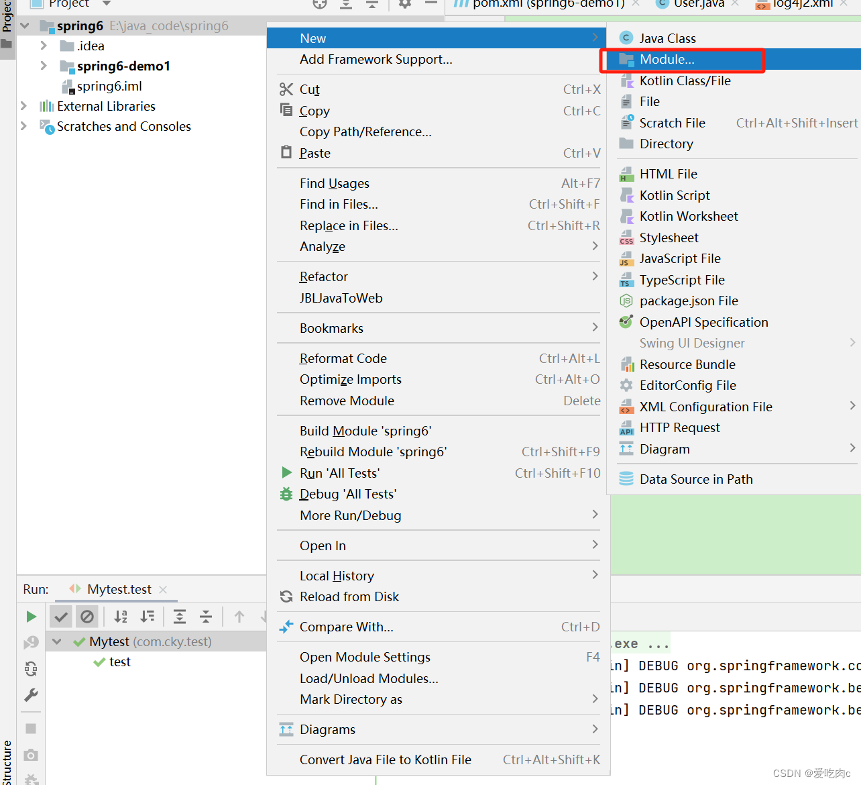Create a TypeScript File

pyautogui.click(x=734, y=280)
